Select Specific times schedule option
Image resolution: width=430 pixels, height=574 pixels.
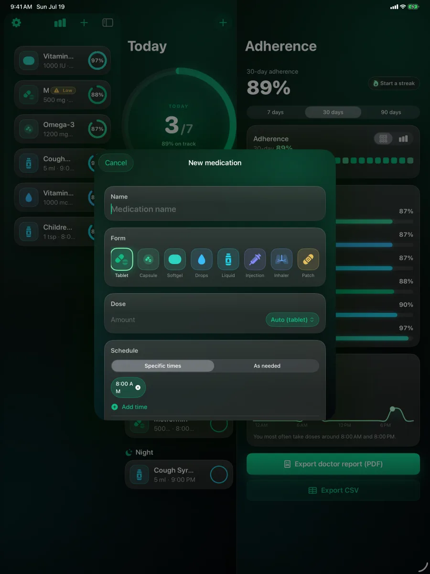pyautogui.click(x=163, y=366)
